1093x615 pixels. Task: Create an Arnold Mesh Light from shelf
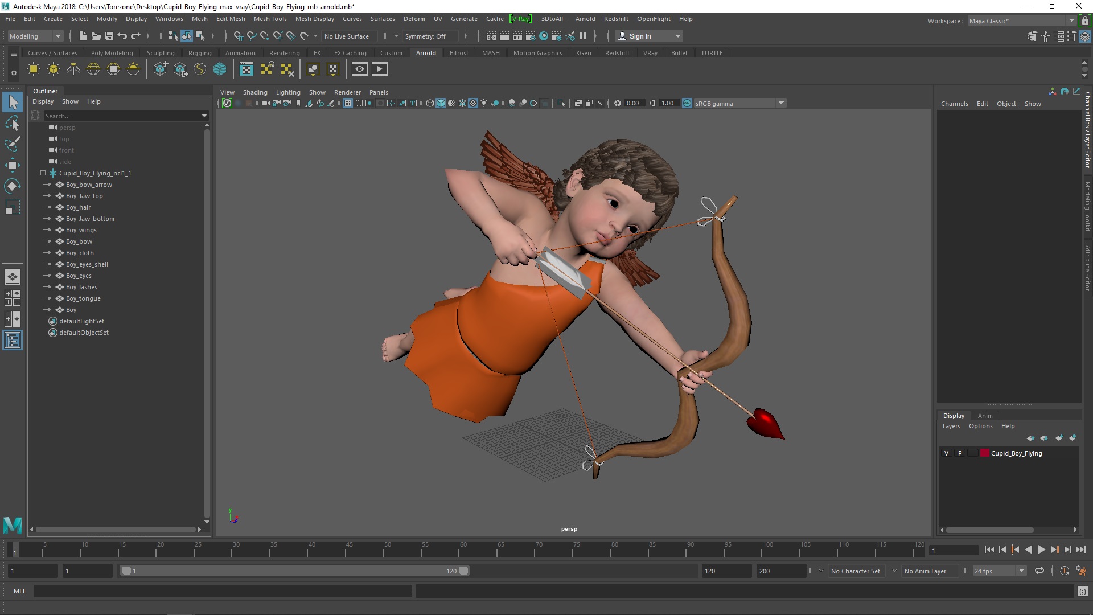coord(54,69)
